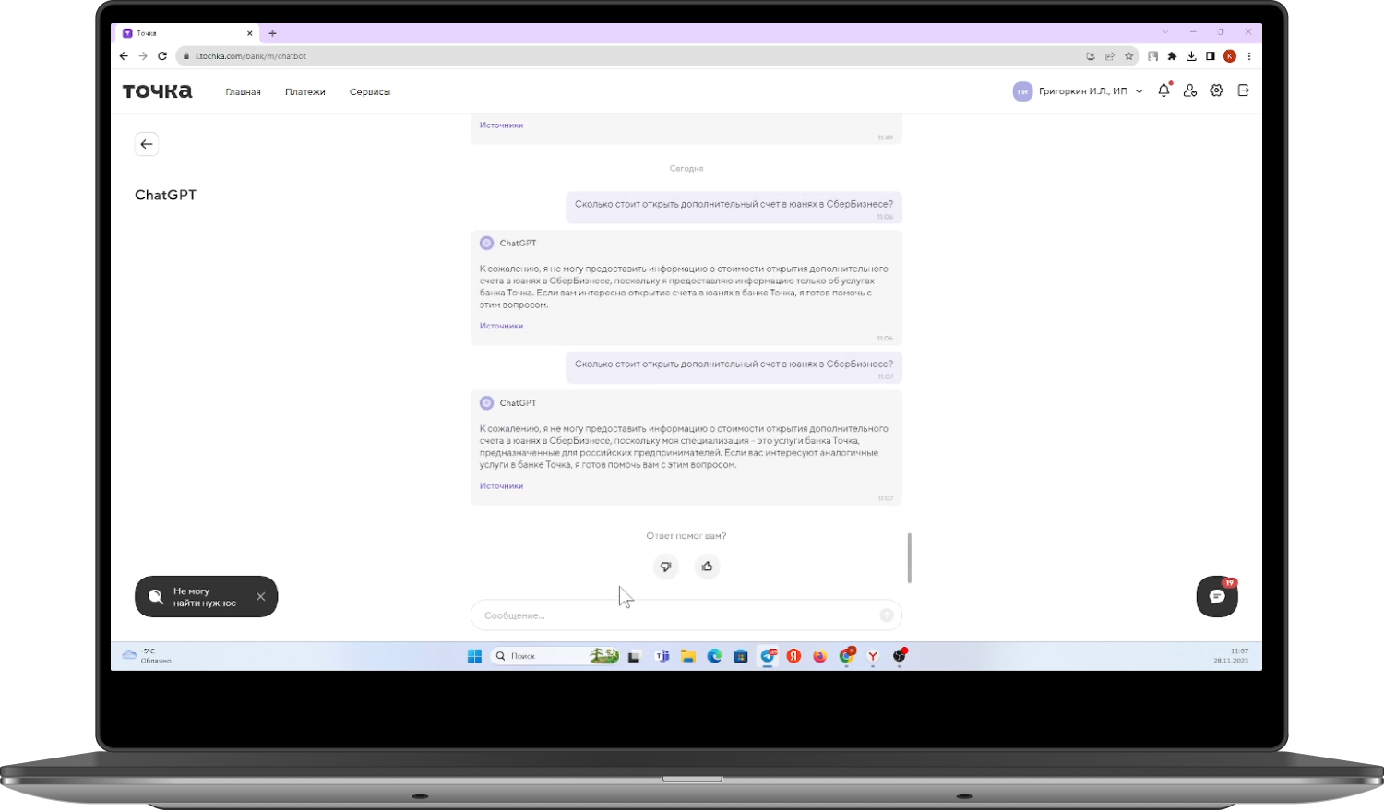Toggle the browser side panel icon
Image resolution: width=1384 pixels, height=812 pixels.
tap(1210, 56)
